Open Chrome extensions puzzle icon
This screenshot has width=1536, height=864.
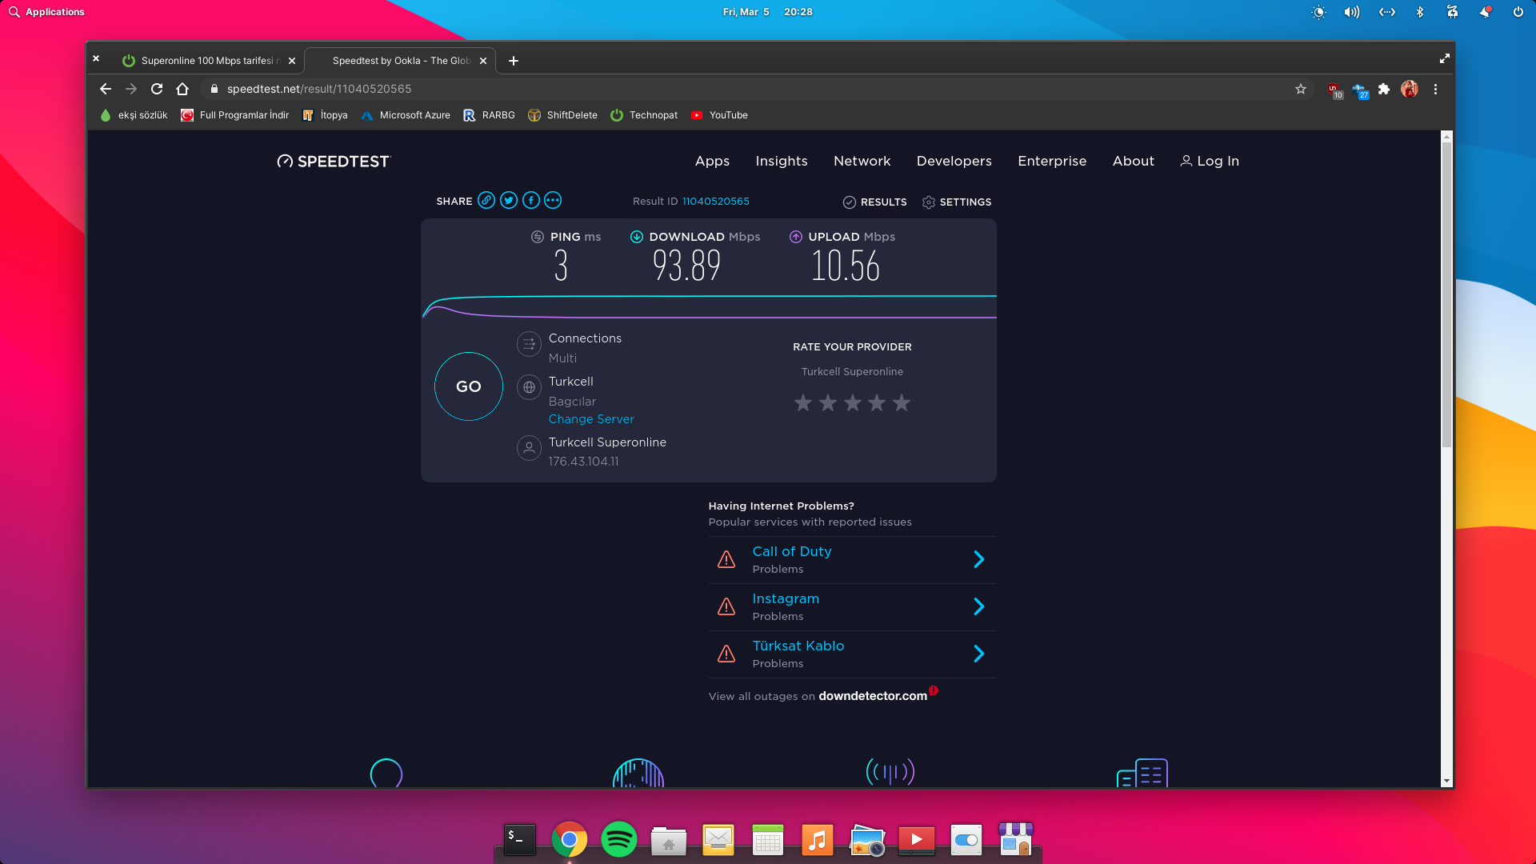[x=1384, y=90]
